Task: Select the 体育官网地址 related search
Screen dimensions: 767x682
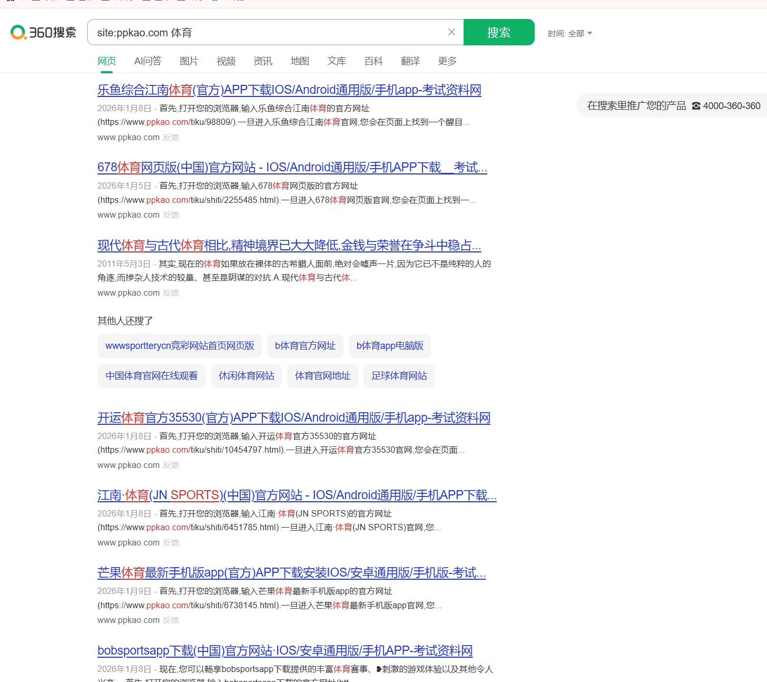Action: (x=322, y=376)
